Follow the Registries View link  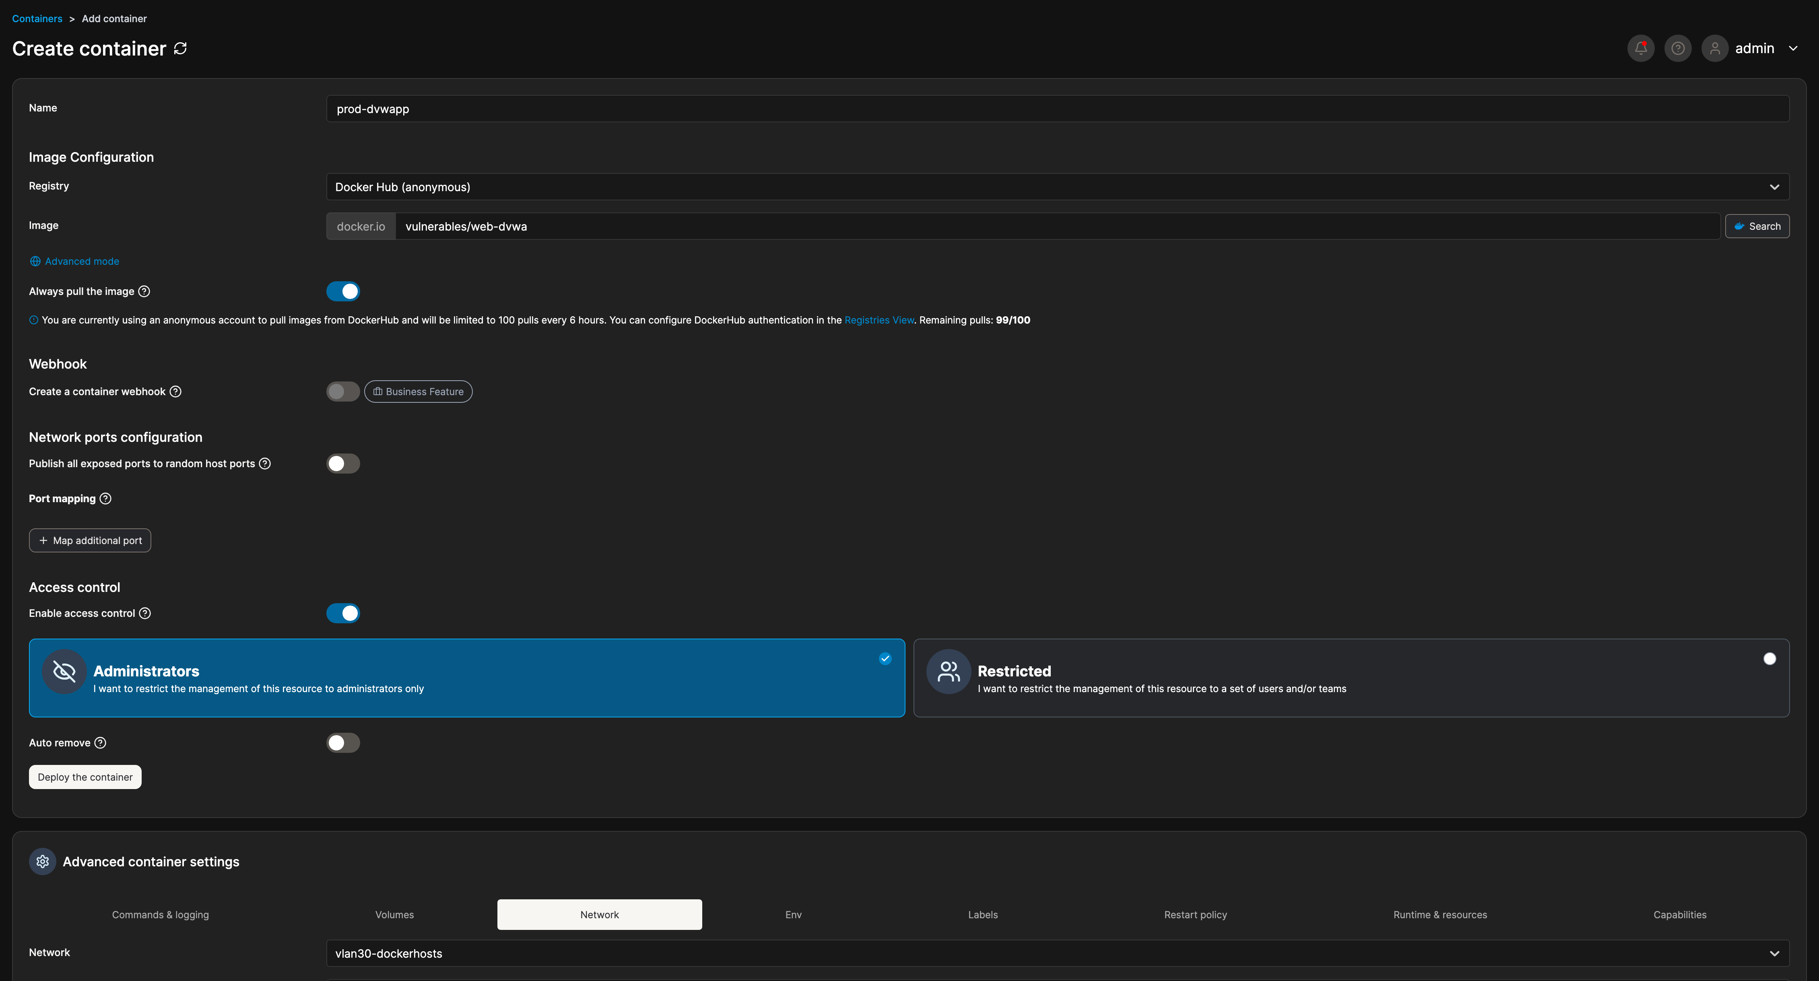click(879, 321)
